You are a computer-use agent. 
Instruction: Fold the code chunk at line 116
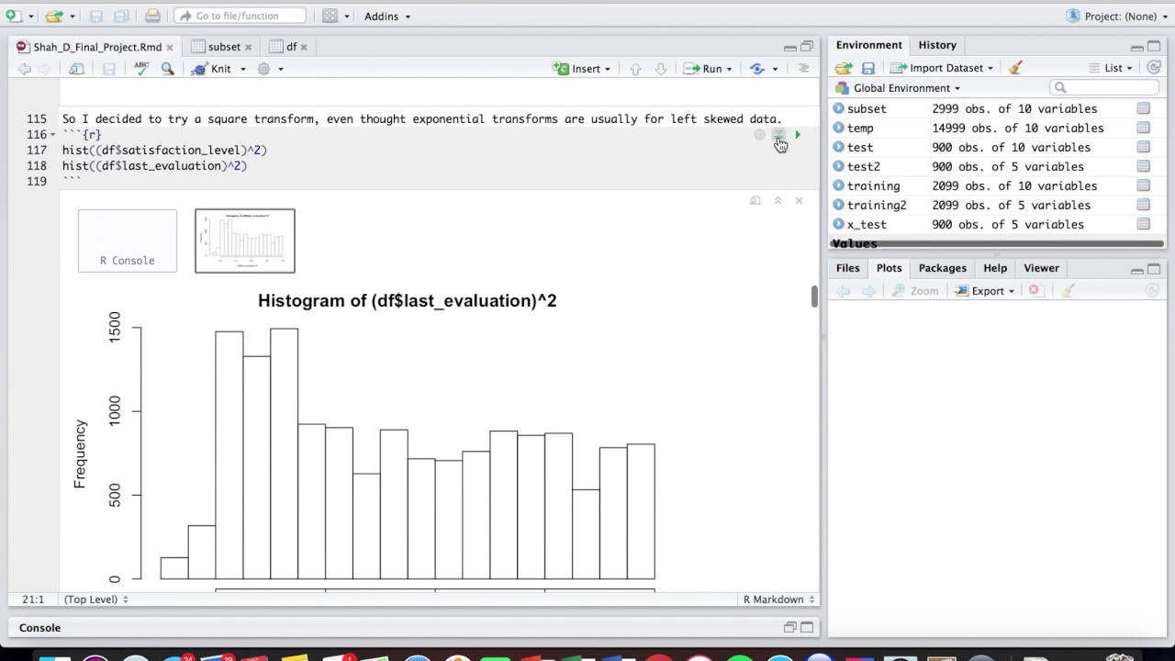point(52,135)
